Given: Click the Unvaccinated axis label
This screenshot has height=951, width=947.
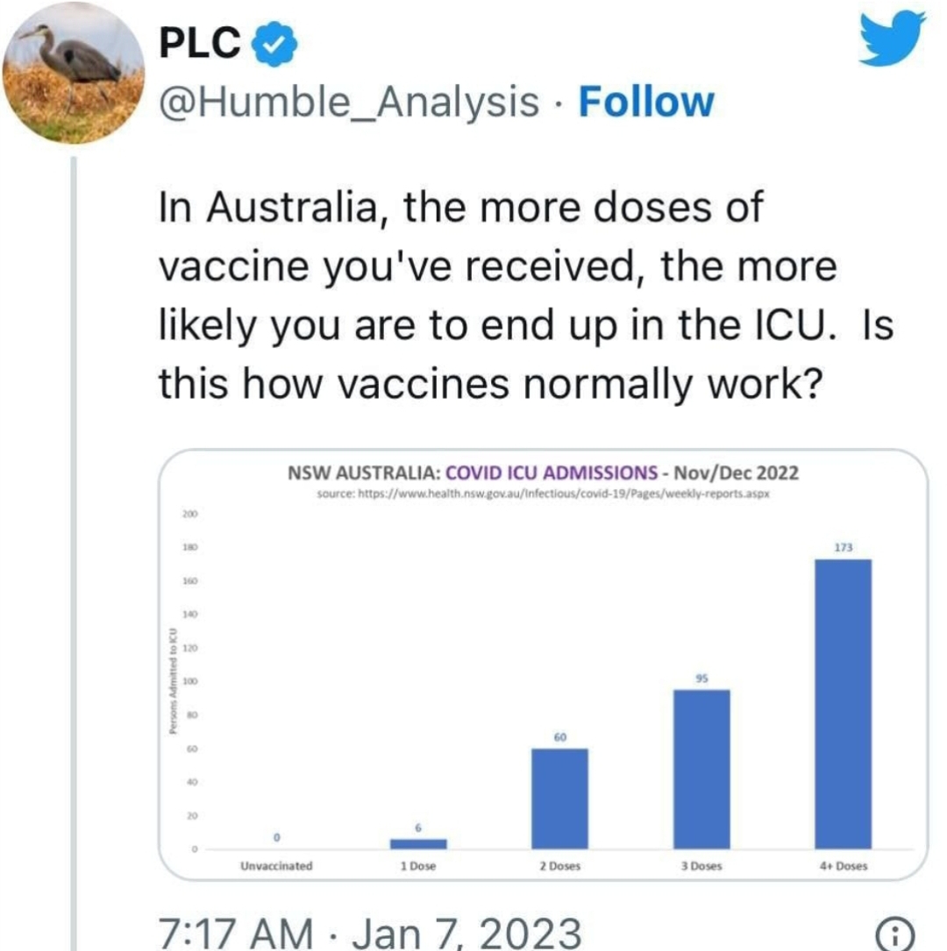Looking at the screenshot, I should 275,866.
